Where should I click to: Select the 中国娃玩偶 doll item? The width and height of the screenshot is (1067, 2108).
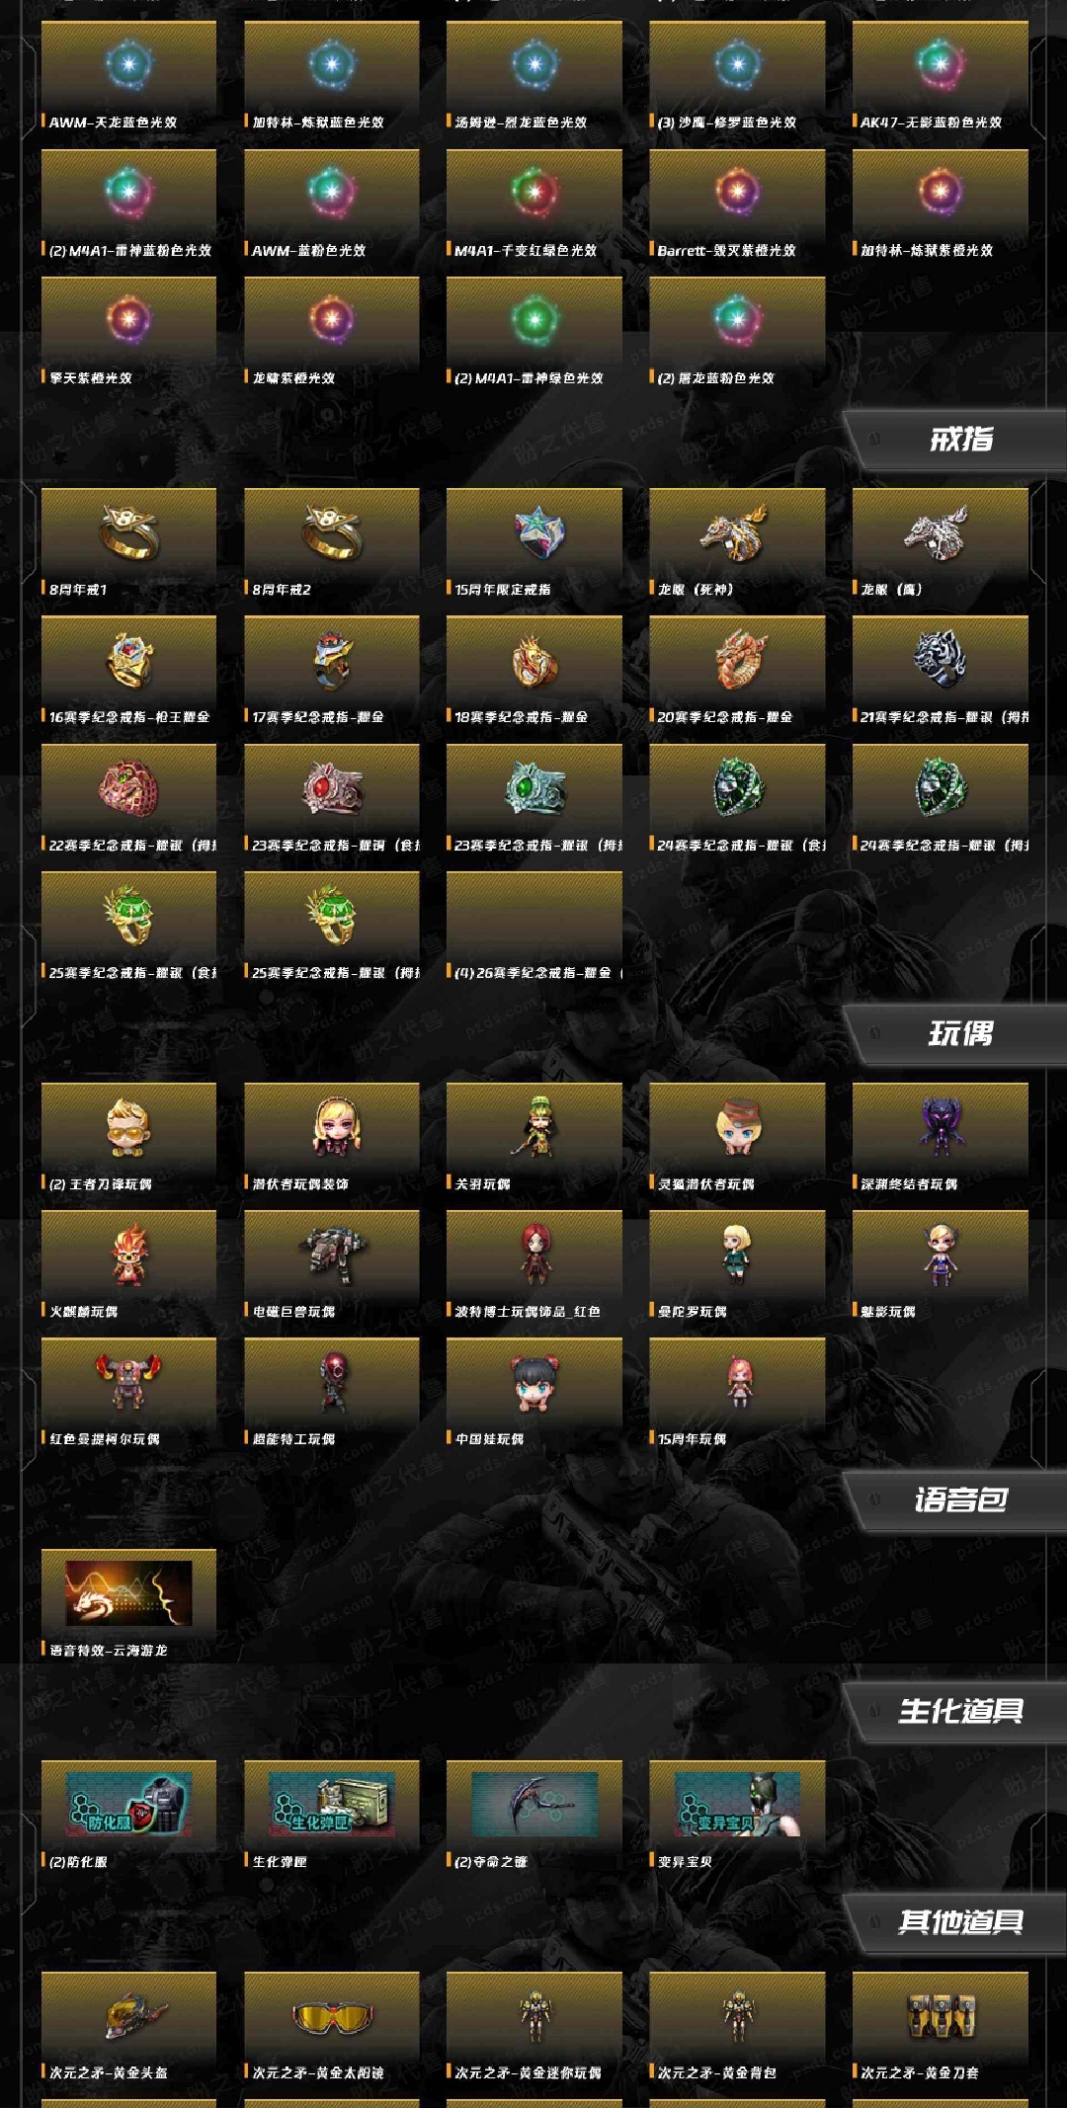coord(534,1393)
